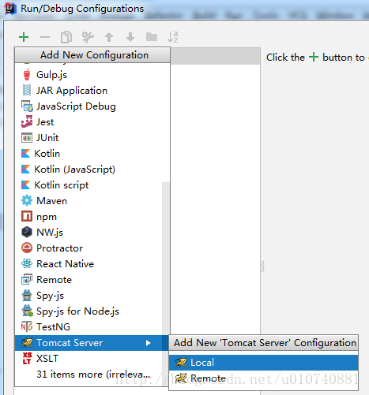Click the Copy Configuration icon
The width and height of the screenshot is (369, 395).
(x=66, y=37)
